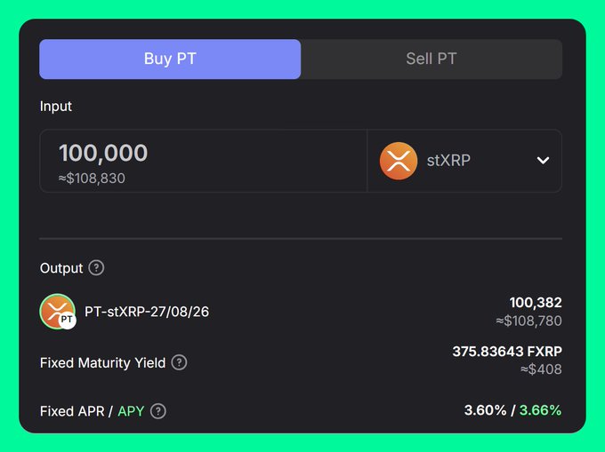Click the 100,000 input amount field

click(204, 161)
